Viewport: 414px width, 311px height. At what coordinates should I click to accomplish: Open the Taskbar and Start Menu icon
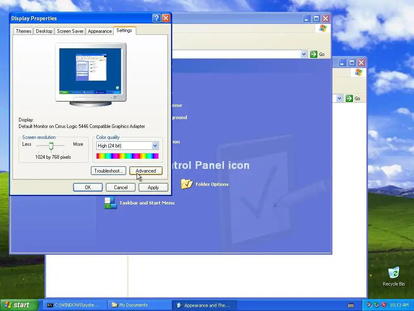pyautogui.click(x=110, y=203)
